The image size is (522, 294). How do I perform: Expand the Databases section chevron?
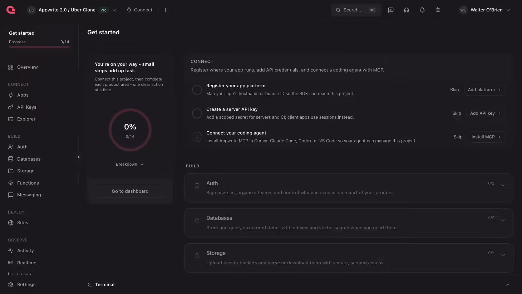pos(503,220)
